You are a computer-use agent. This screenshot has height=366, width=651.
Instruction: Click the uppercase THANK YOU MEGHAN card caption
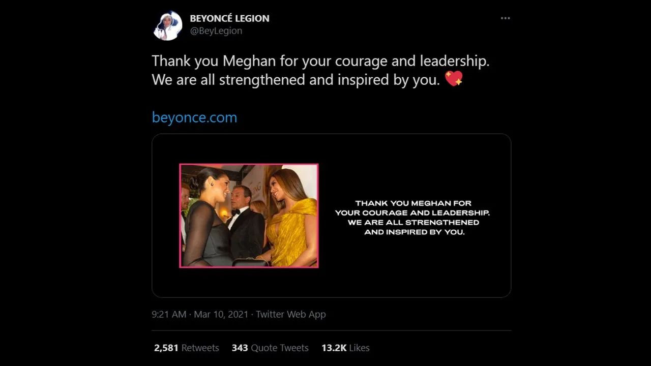(x=412, y=218)
